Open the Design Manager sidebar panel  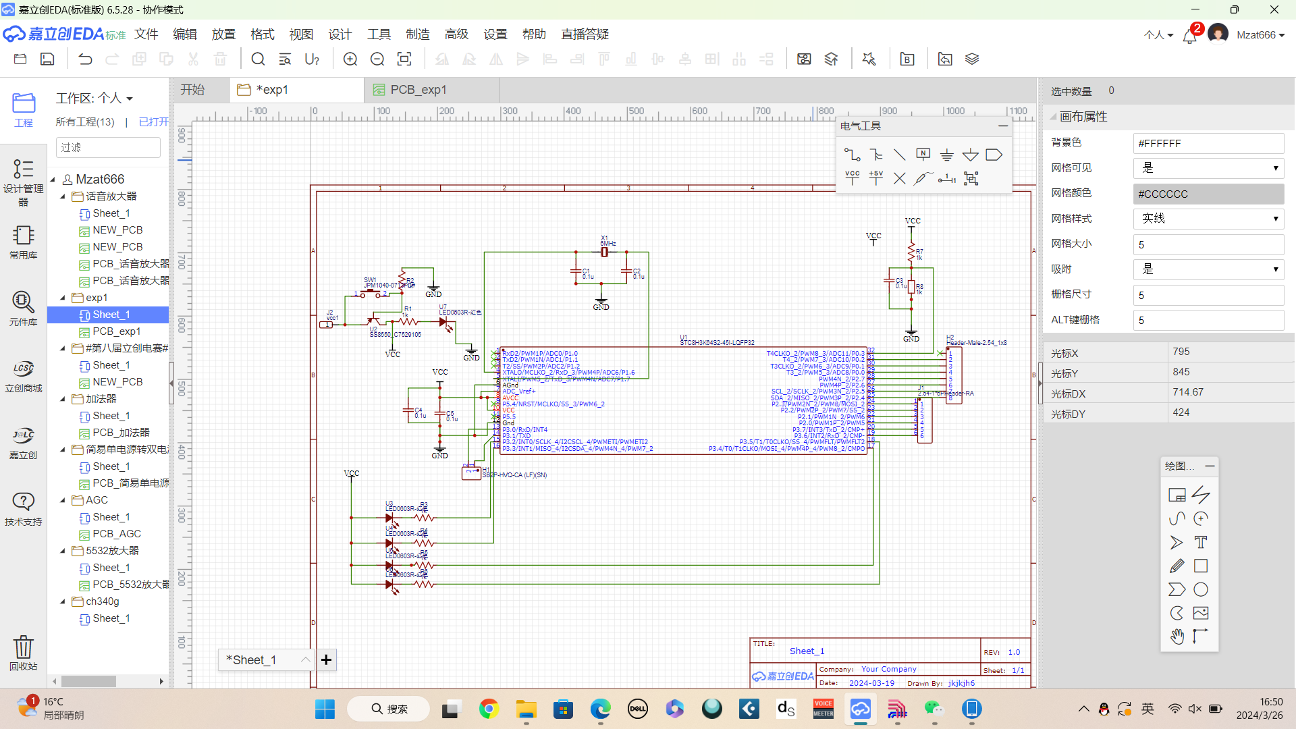pos(23,182)
